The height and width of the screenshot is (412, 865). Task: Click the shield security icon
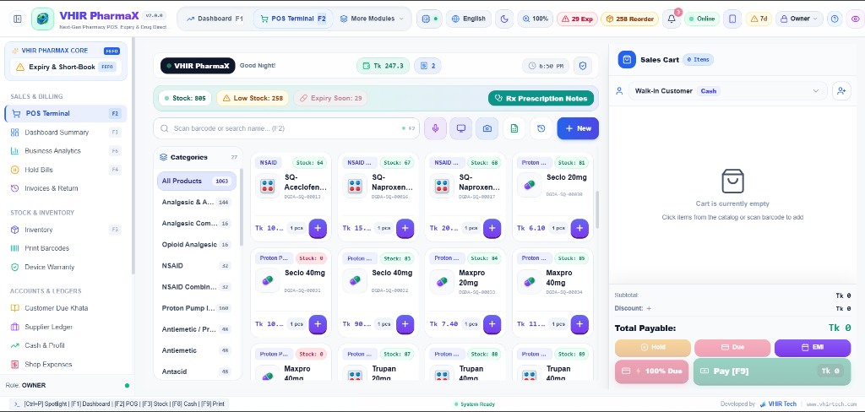583,66
